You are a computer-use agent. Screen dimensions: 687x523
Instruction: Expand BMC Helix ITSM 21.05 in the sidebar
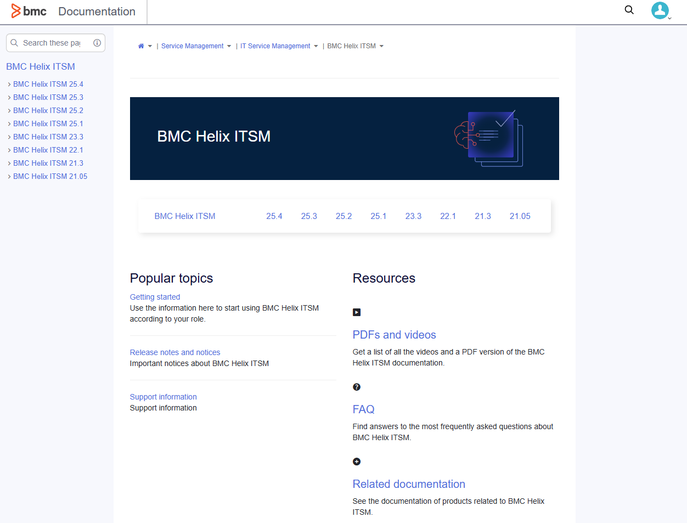9,176
